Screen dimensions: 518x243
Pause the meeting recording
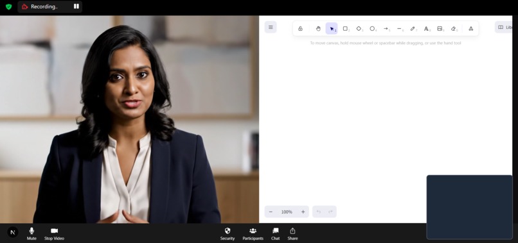76,6
